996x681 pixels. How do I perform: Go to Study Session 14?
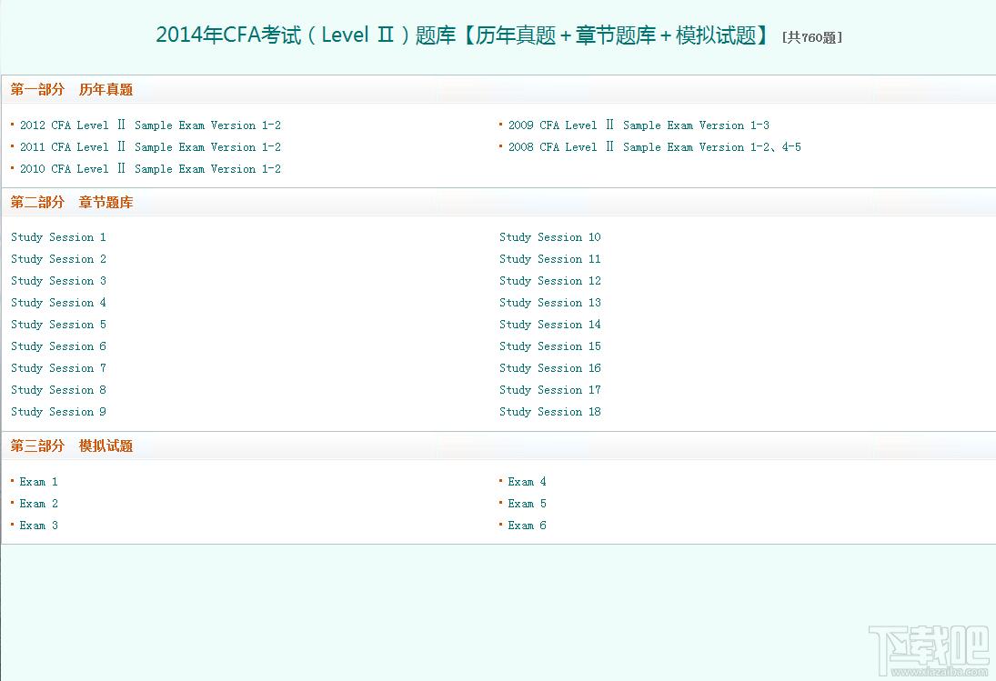[550, 325]
